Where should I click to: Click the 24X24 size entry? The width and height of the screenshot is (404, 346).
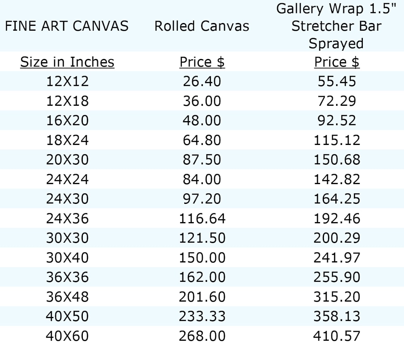point(67,179)
